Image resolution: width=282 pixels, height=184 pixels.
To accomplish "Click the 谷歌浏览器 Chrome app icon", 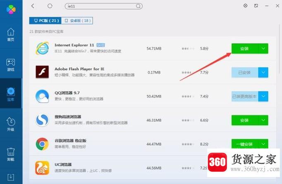I will pyautogui.click(x=42, y=144).
